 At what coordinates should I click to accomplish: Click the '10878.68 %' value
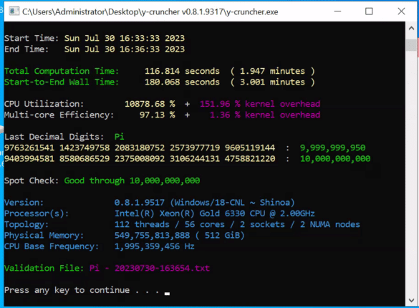pos(150,104)
